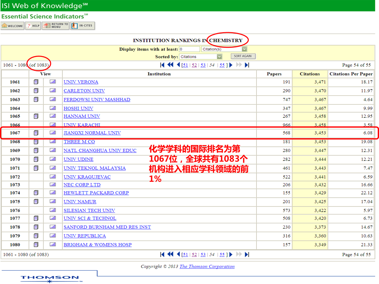379x284 pixels.
Task: Open the Welcome toolbar button
Action: click(13, 26)
